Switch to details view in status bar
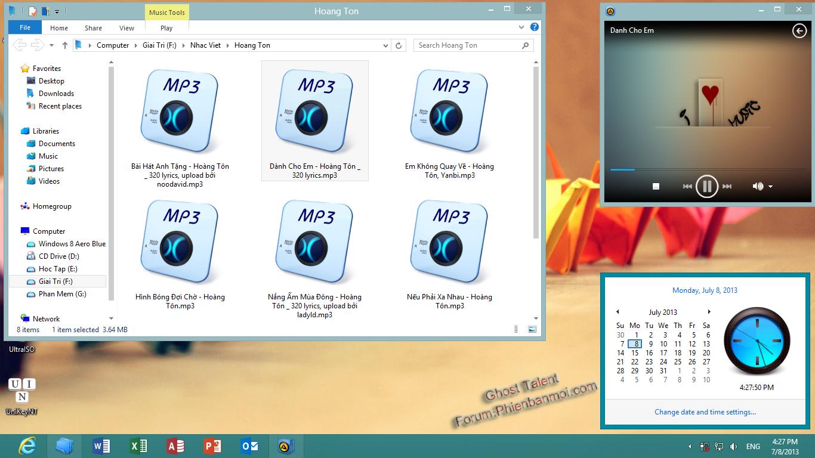Screen dimensions: 815x458 tap(516, 329)
